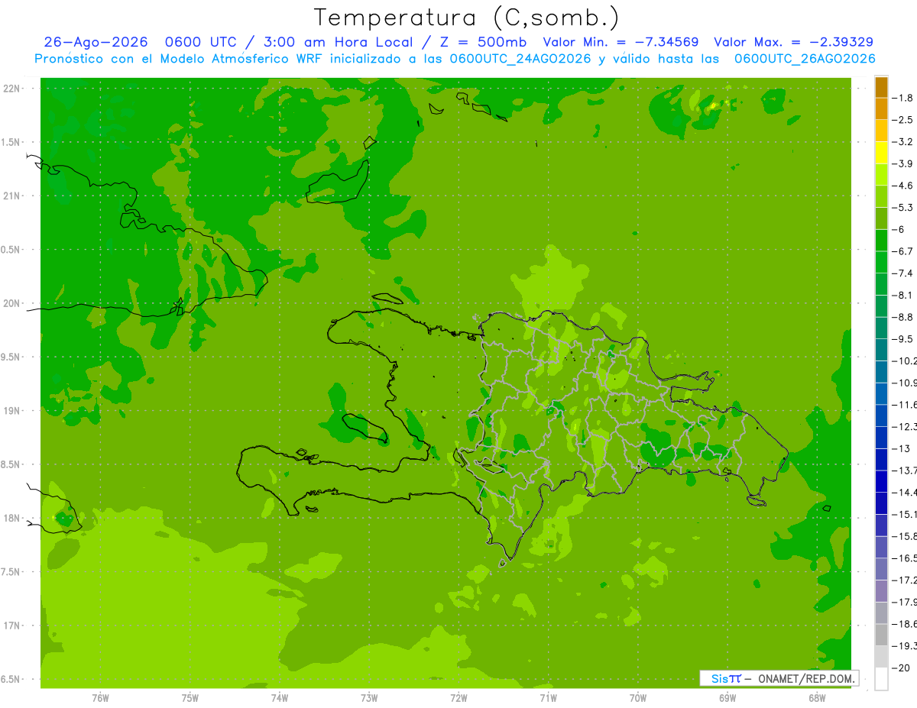Click the '18N' latitude label
This screenshot has height=708, width=917.
point(12,518)
